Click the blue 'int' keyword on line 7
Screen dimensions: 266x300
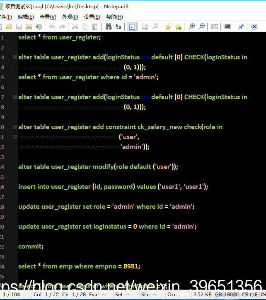tap(145, 97)
